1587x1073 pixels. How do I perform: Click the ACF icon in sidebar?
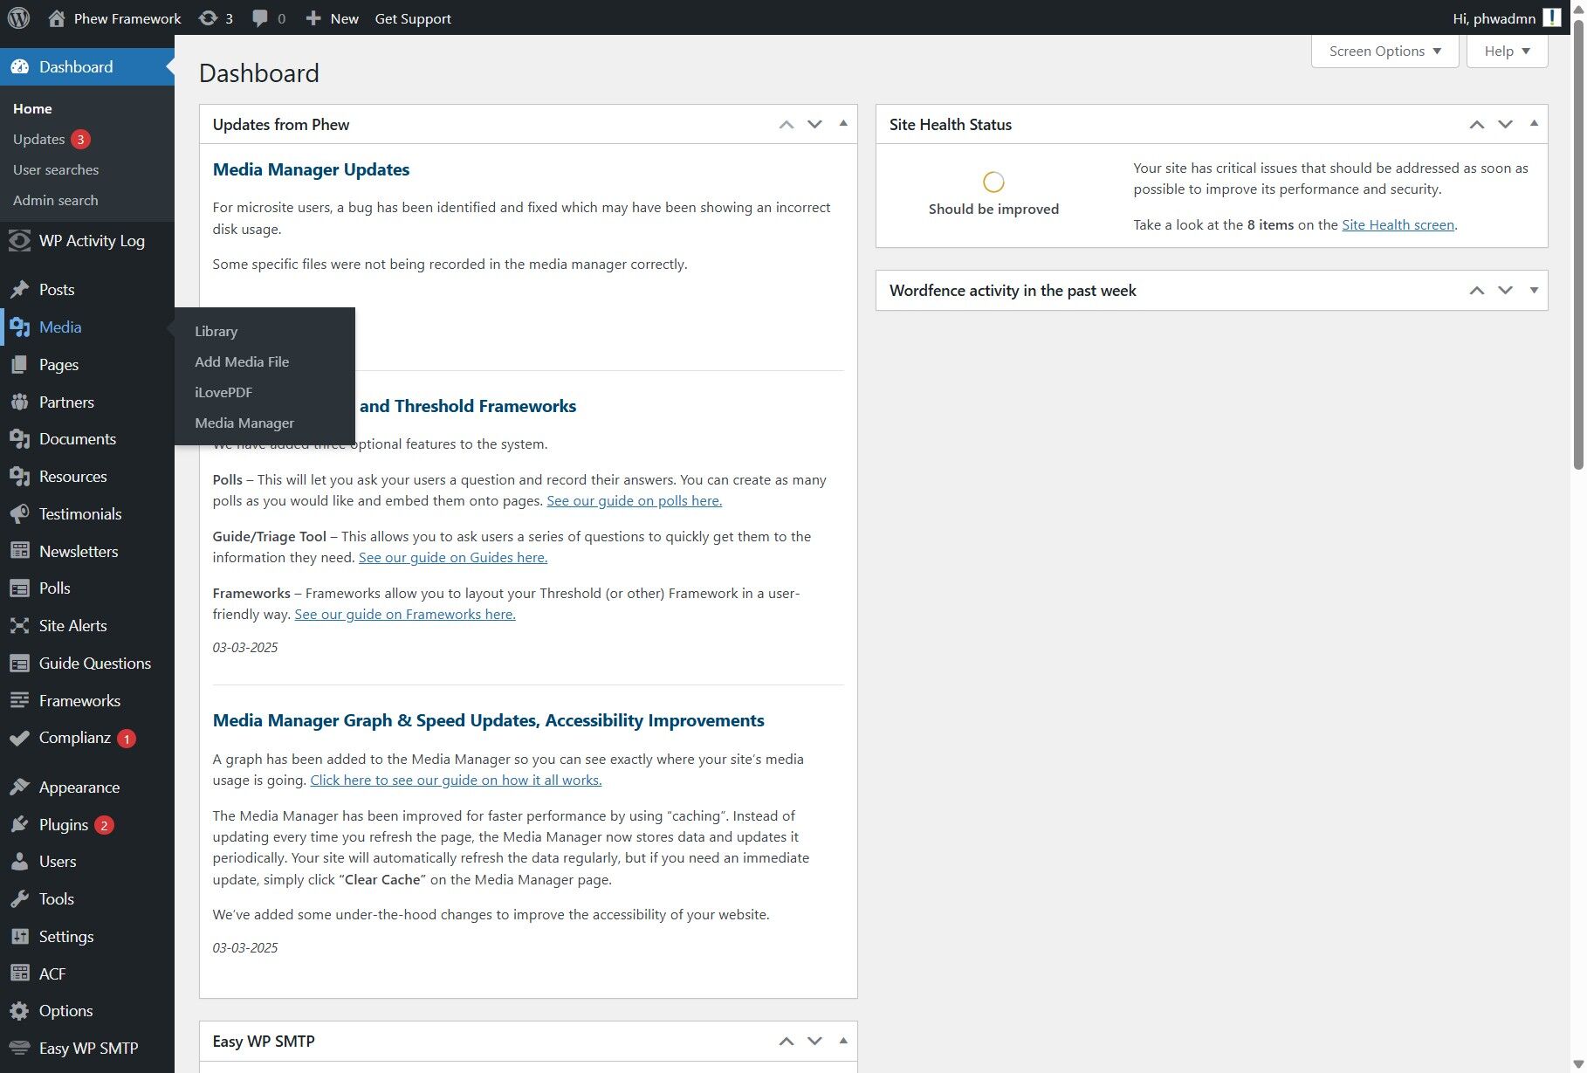point(19,974)
